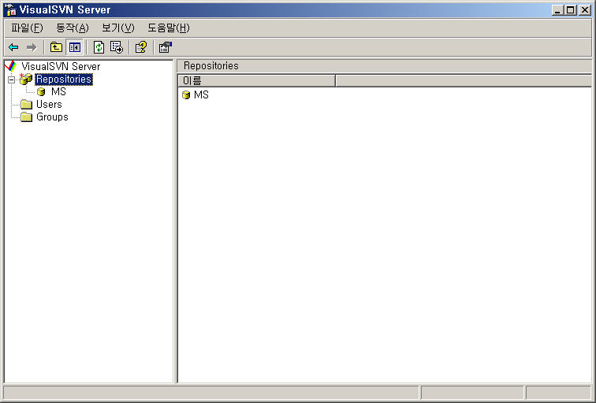
Task: Minimize the VisualSVN Server window
Action: coord(557,10)
